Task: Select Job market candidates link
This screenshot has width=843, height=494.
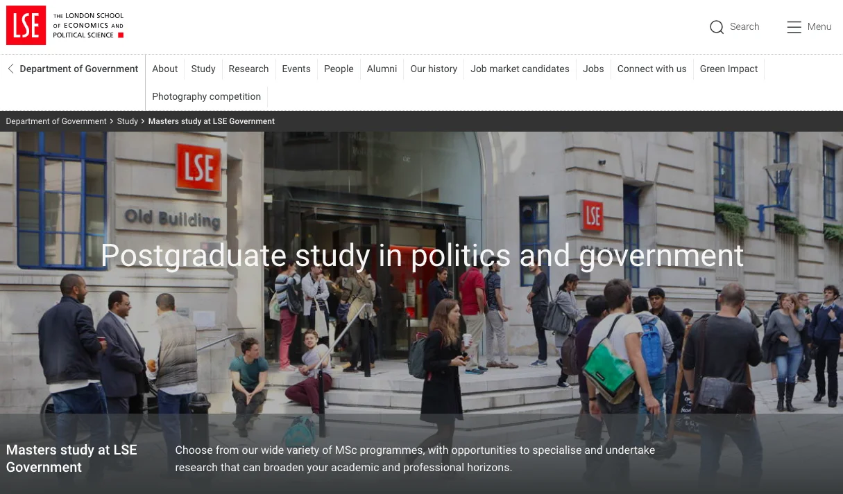Action: click(520, 69)
